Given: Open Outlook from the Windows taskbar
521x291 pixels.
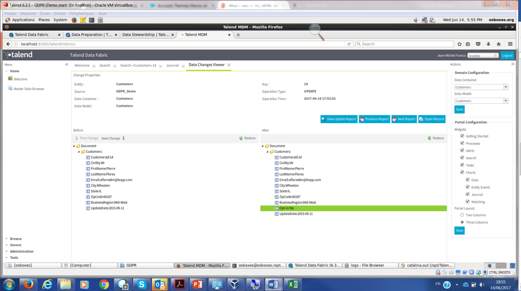Looking at the screenshot, I should tap(160, 284).
